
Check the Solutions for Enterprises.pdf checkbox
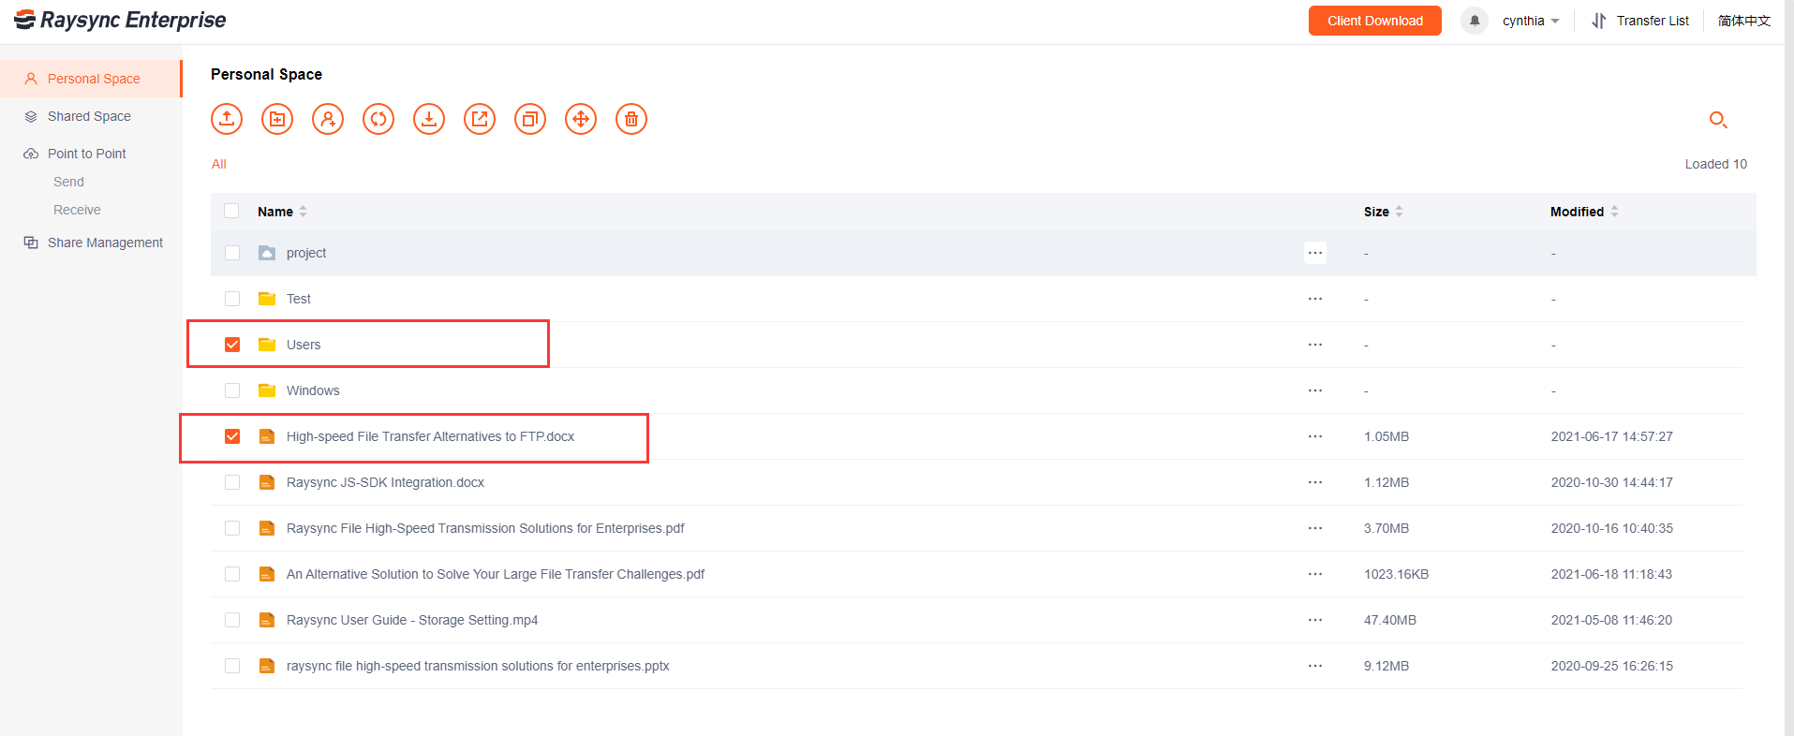pyautogui.click(x=232, y=528)
